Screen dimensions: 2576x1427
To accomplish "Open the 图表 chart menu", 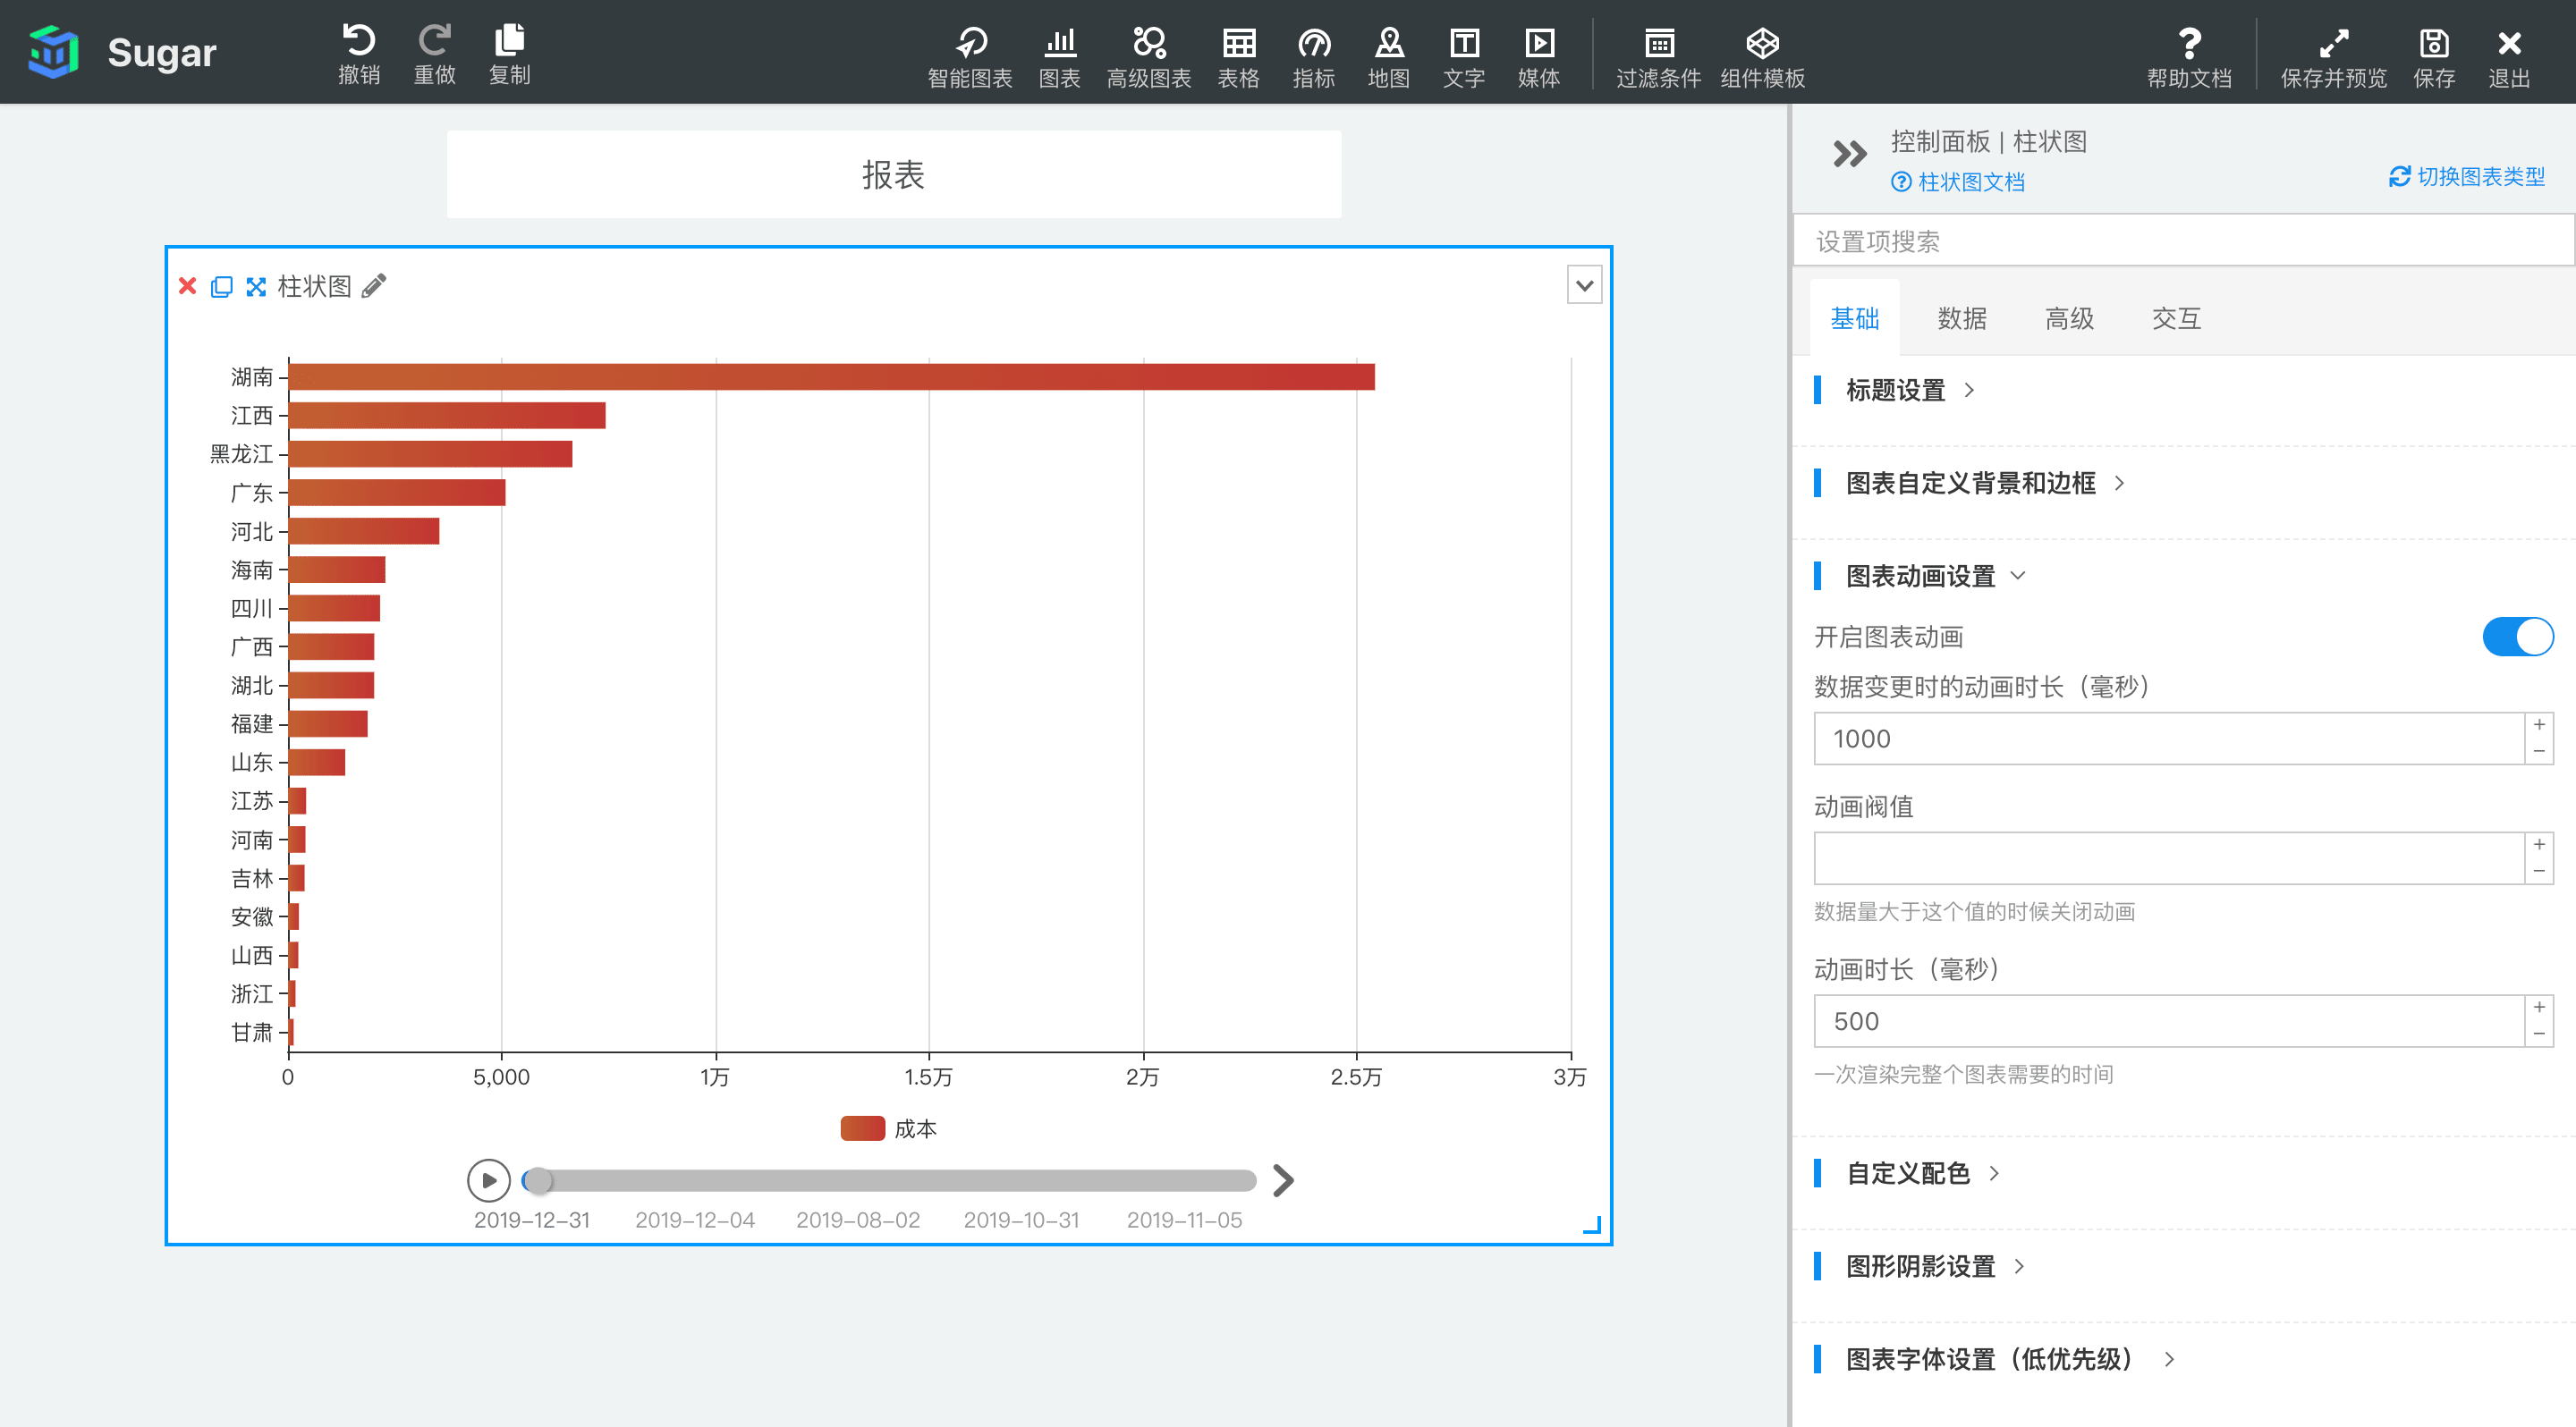I will tap(1059, 57).
